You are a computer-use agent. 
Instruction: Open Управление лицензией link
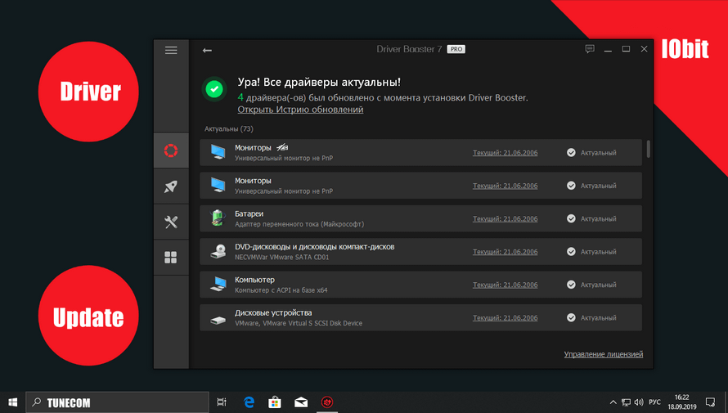tap(604, 354)
